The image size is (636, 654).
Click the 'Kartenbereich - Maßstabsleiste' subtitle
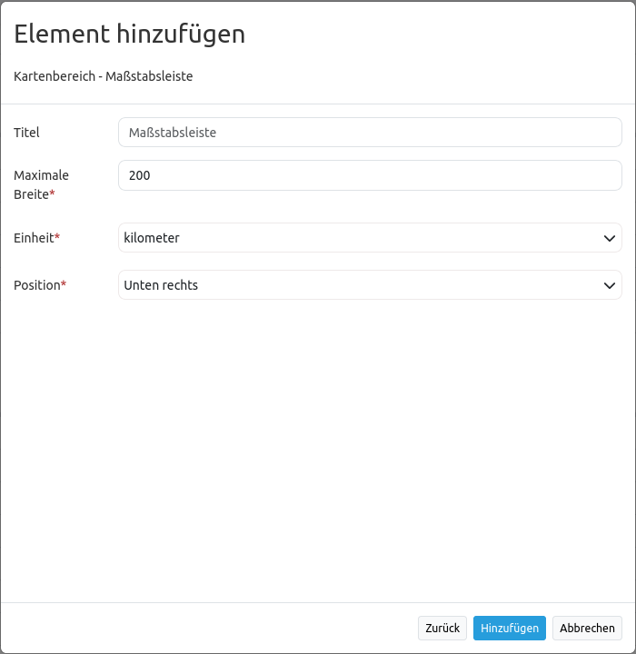pyautogui.click(x=103, y=76)
